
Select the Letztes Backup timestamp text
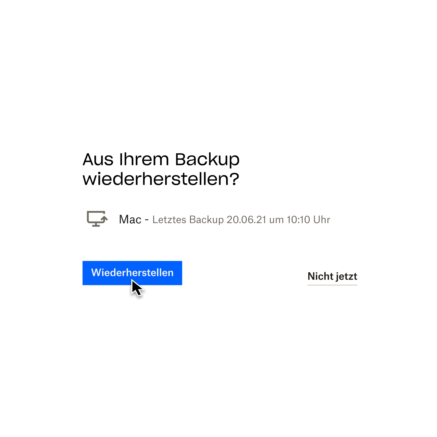tap(241, 220)
